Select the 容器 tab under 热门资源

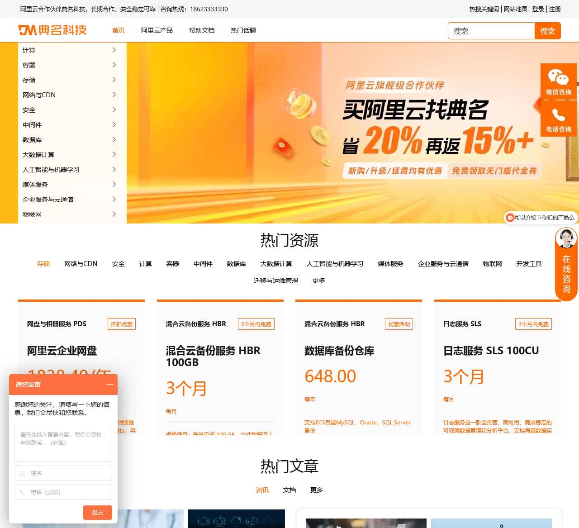pos(173,264)
